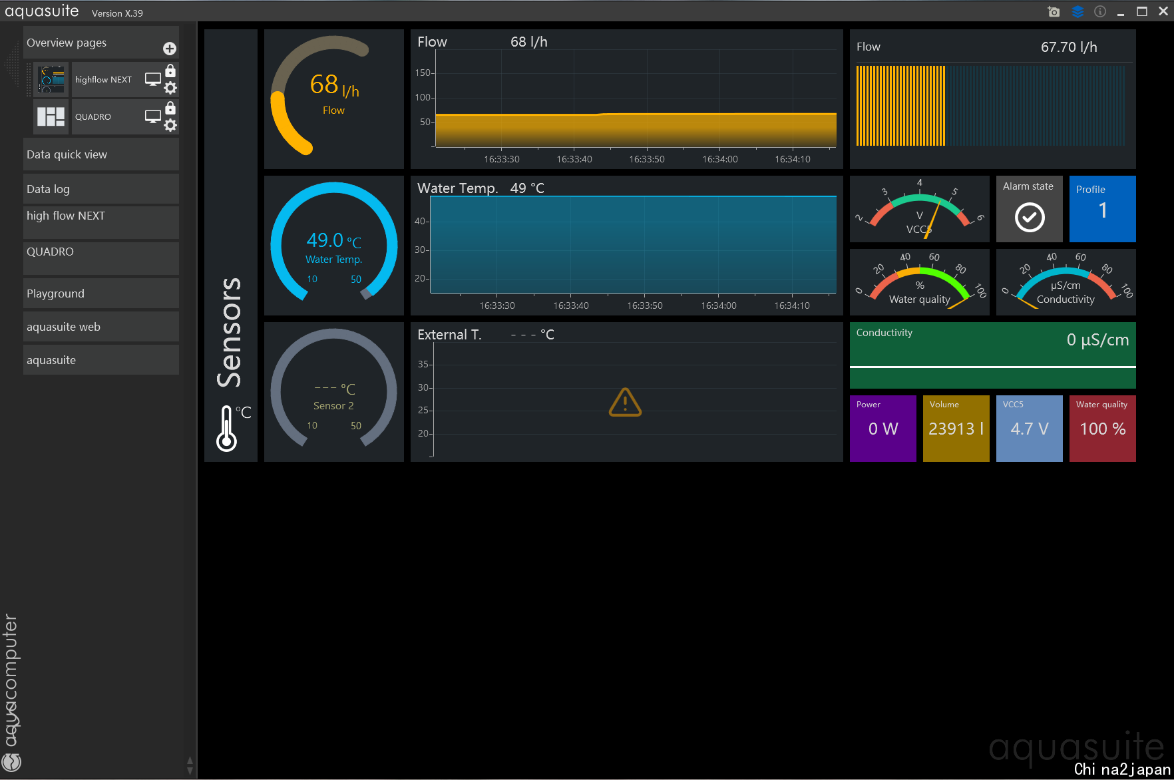The width and height of the screenshot is (1174, 780).
Task: Click the Water quality needle gauge
Action: pyautogui.click(x=920, y=282)
